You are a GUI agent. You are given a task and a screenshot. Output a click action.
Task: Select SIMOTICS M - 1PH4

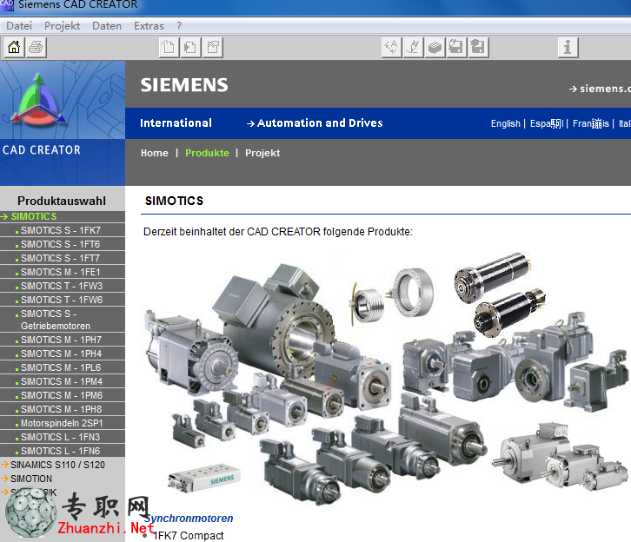coord(63,354)
